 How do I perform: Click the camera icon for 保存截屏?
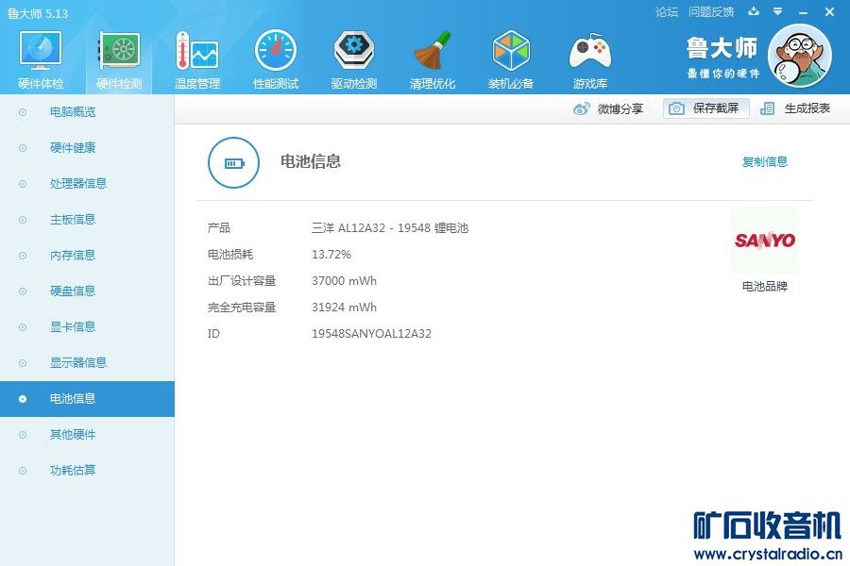click(676, 108)
